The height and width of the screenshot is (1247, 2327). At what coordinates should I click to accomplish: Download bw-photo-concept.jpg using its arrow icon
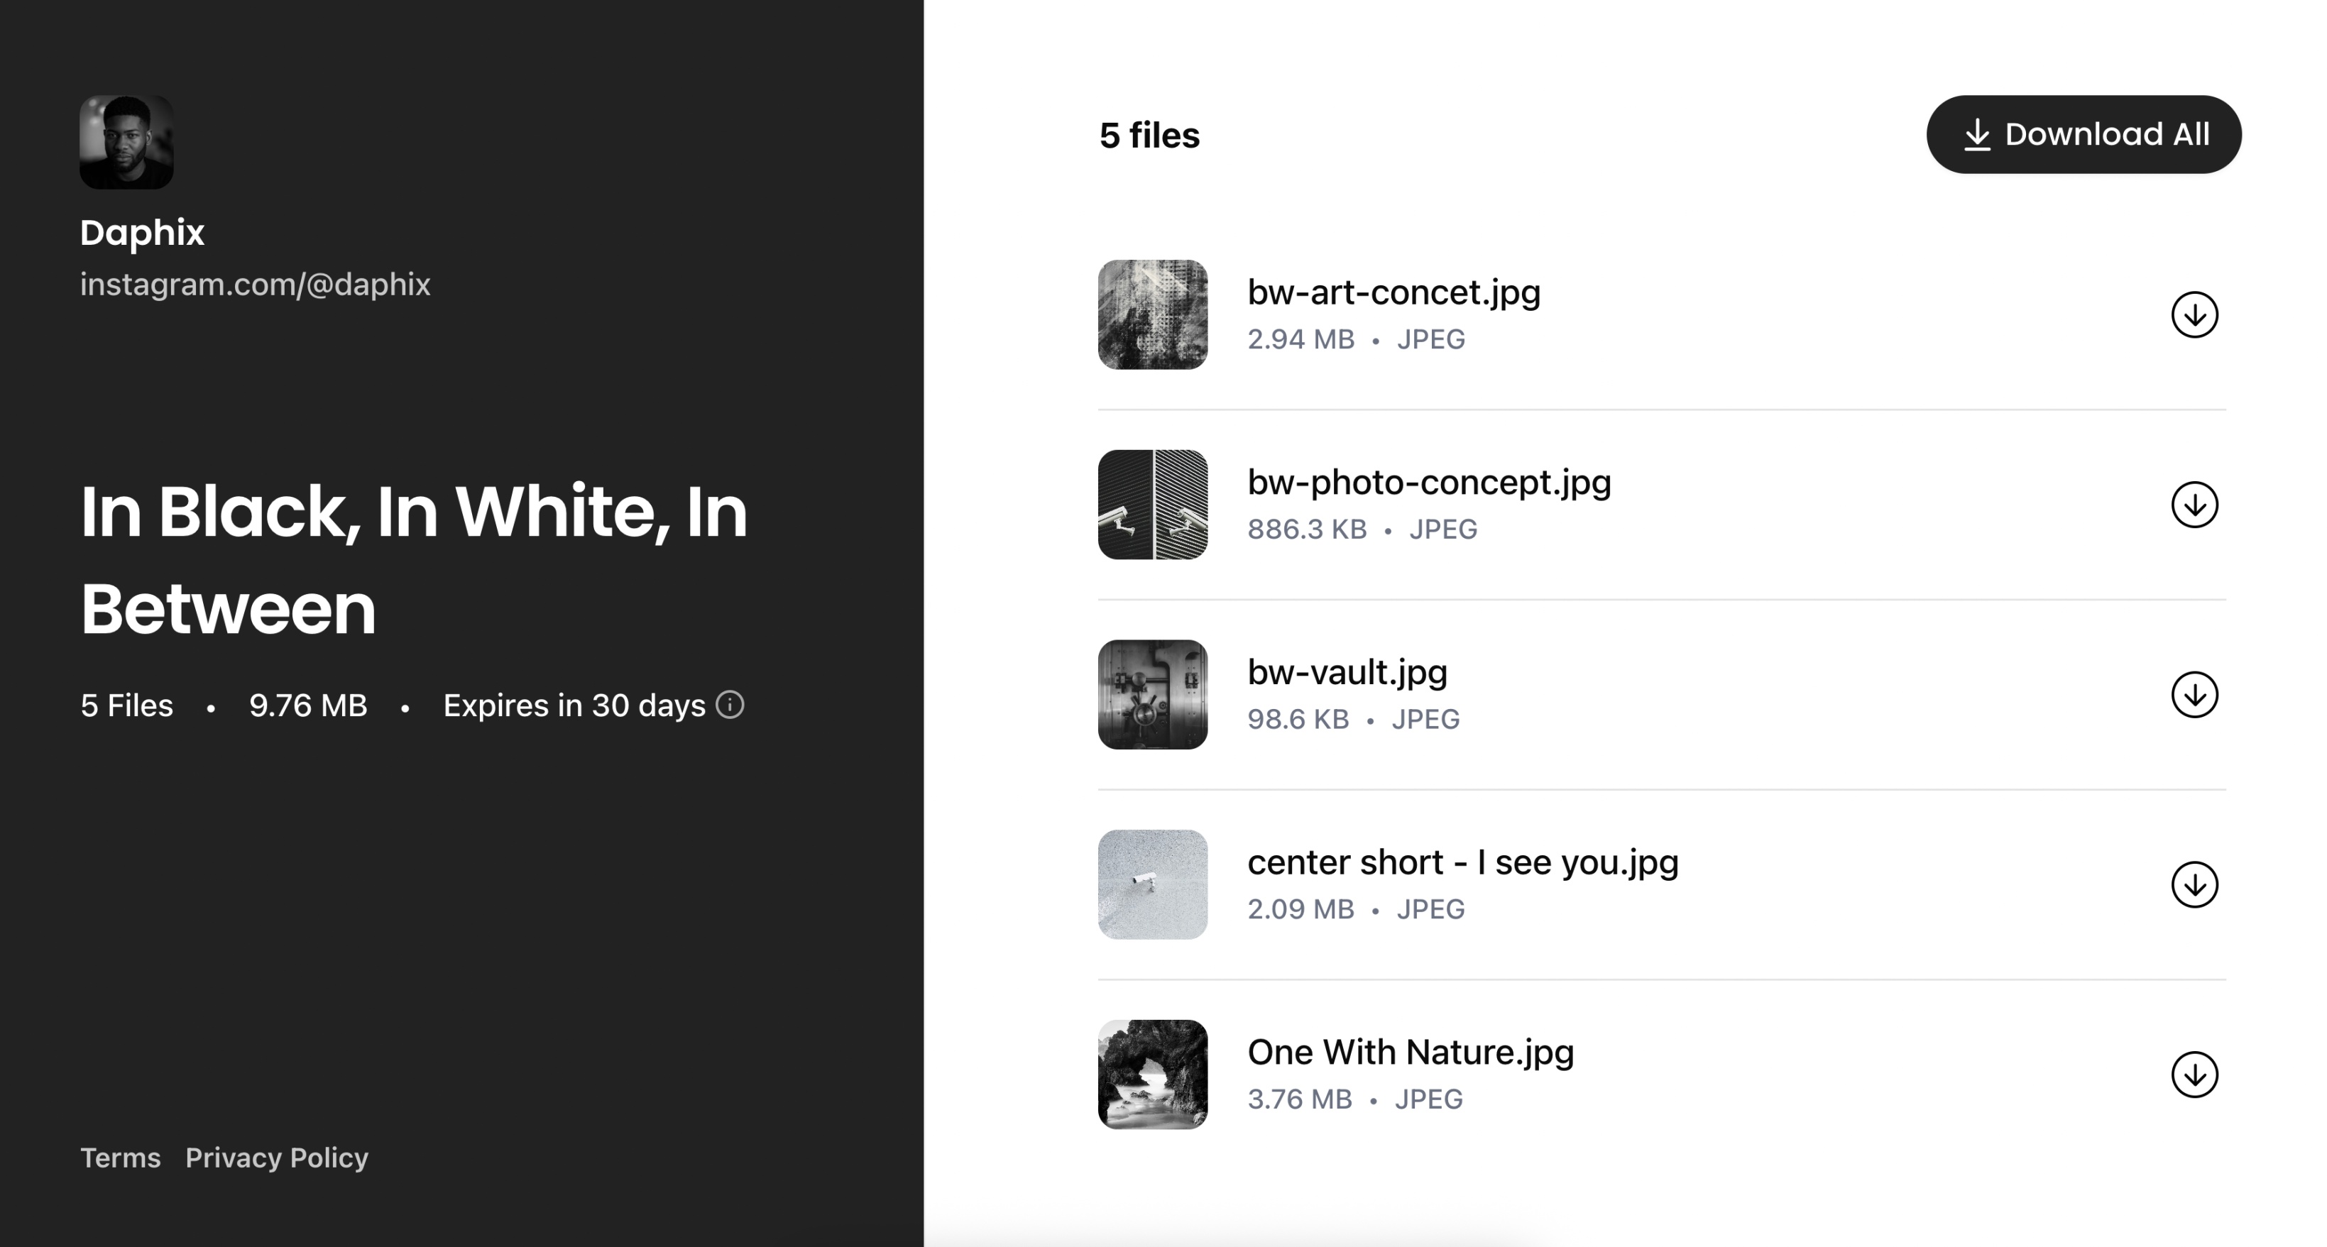(x=2194, y=505)
